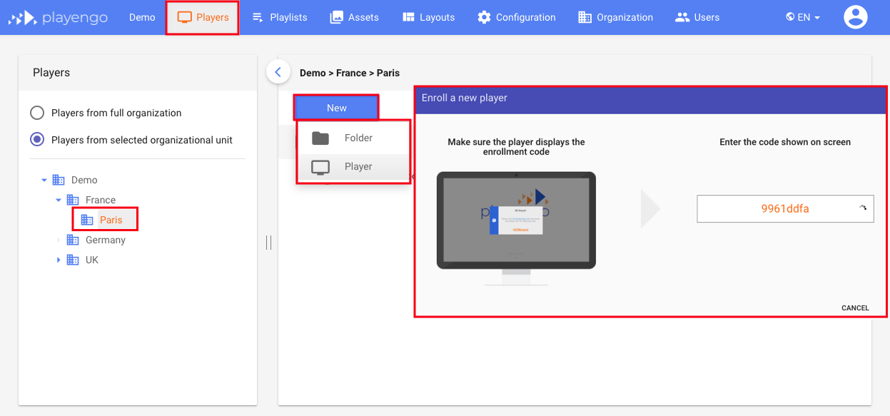Click the player monitor illustration
This screenshot has height=416, width=890.
(x=516, y=228)
